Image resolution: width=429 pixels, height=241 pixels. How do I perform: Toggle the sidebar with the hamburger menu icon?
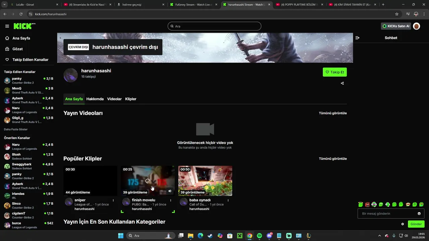tap(7, 26)
